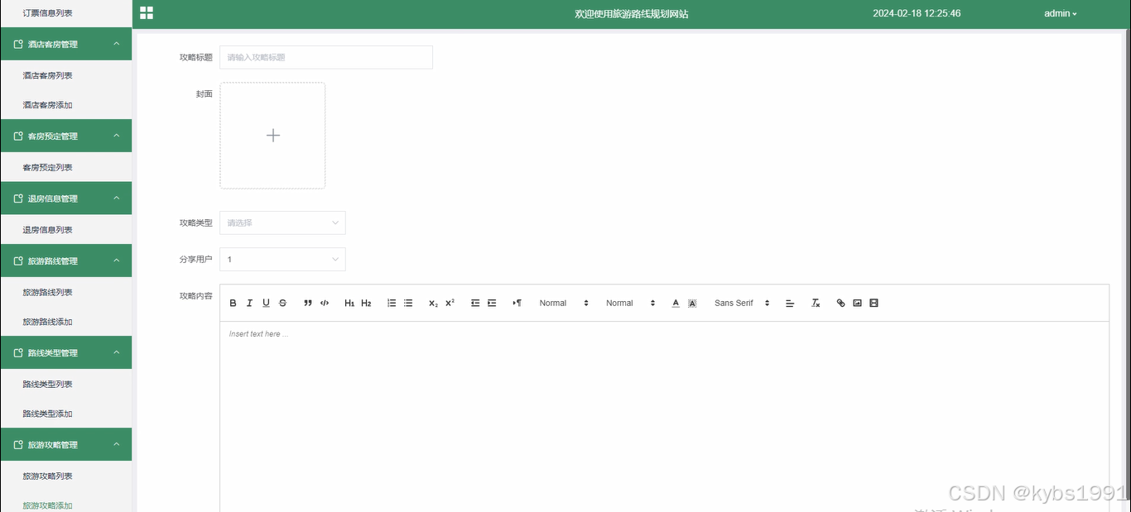1131x512 pixels.
Task: Collapse the 客房预定管理 menu
Action: point(65,136)
